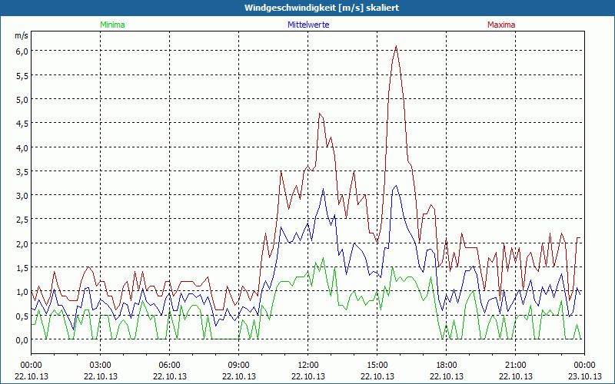Click the blue Mittelwerte peak near 16:00
The width and height of the screenshot is (615, 384).
396,186
